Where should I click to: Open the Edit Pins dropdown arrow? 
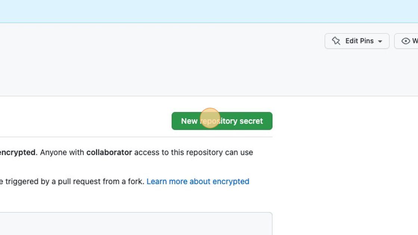(x=380, y=41)
